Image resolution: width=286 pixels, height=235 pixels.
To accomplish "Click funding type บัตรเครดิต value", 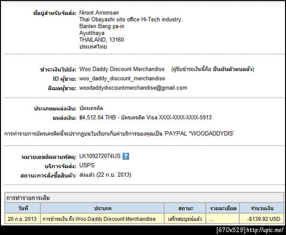I will [x=91, y=108].
